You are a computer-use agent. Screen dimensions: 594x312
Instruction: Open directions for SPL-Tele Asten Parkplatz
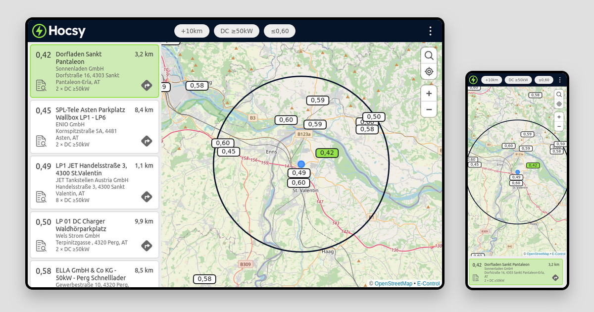coord(147,141)
